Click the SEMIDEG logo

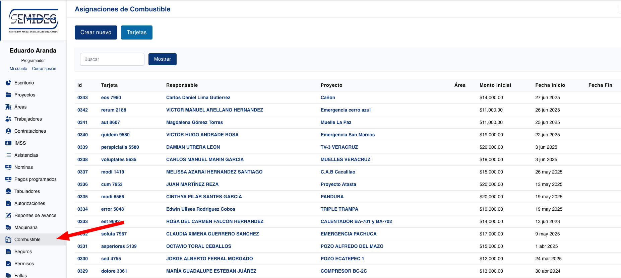pyautogui.click(x=34, y=21)
